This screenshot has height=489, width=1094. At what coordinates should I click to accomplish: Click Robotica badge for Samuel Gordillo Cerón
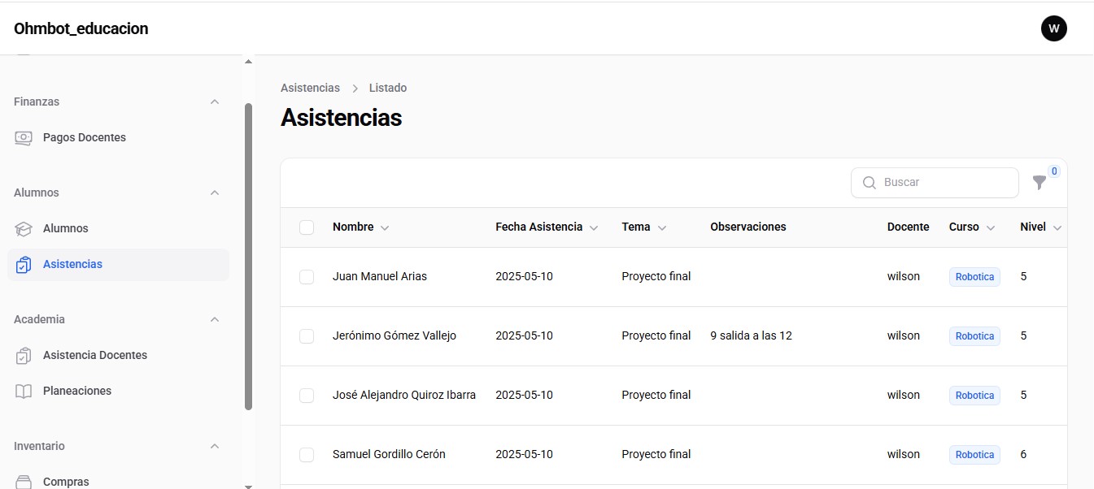[974, 455]
